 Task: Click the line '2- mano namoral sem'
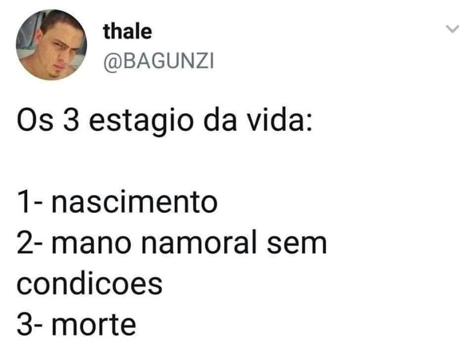tap(172, 243)
